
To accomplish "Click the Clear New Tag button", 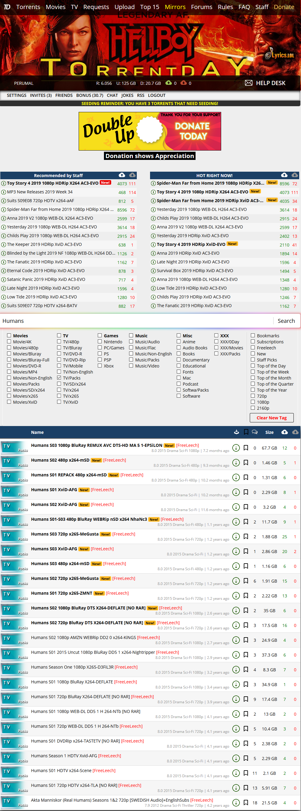I will [271, 418].
